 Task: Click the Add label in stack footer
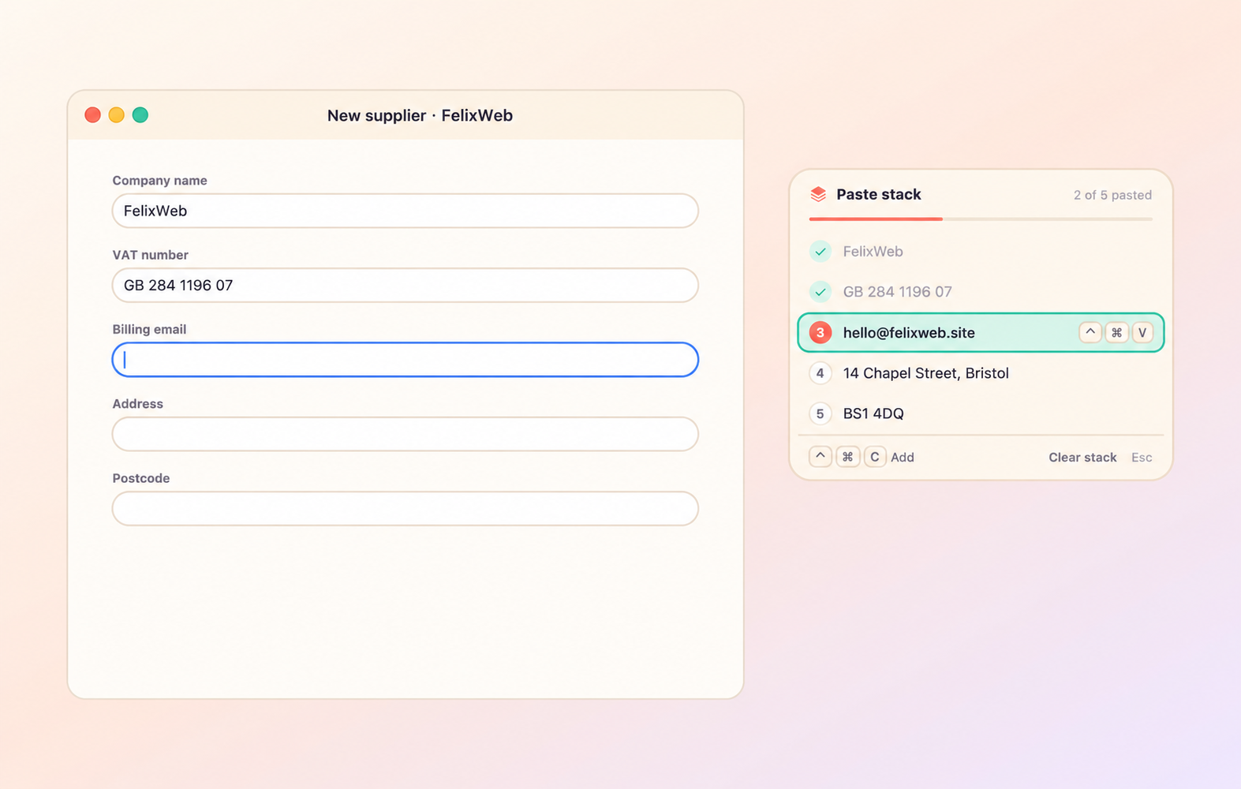[x=903, y=458]
